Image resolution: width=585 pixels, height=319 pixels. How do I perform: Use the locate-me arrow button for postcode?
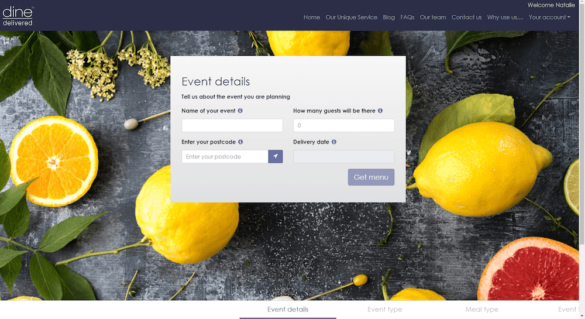(x=276, y=156)
